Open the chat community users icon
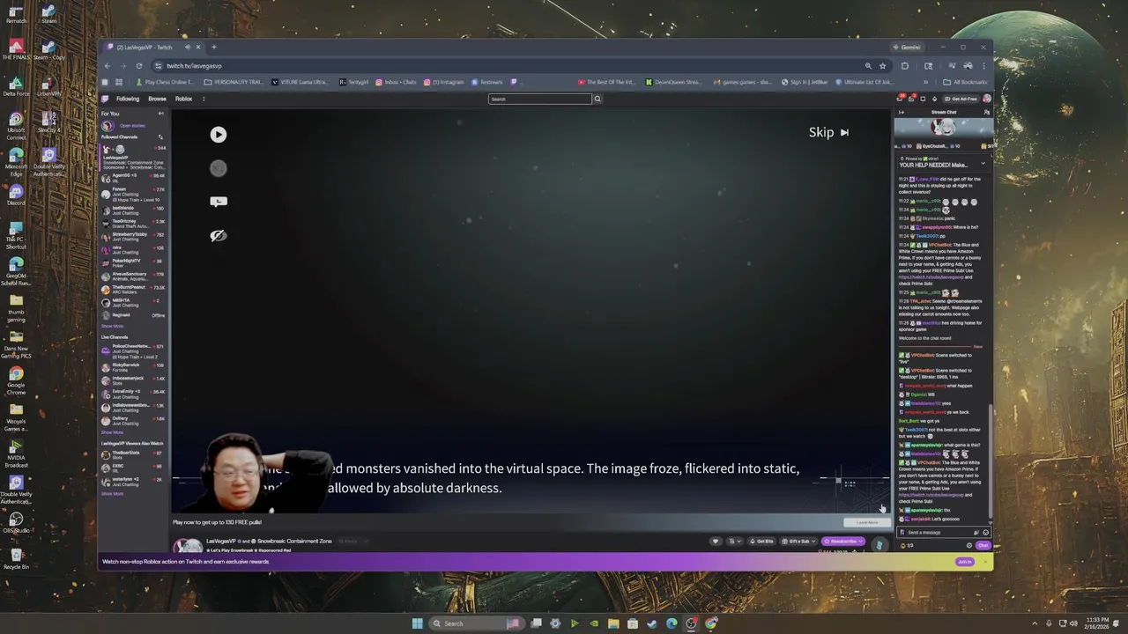This screenshot has height=634, width=1128. (987, 112)
